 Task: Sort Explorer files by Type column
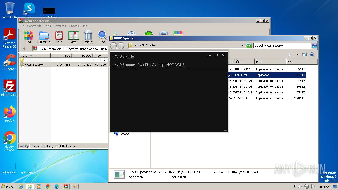270,62
